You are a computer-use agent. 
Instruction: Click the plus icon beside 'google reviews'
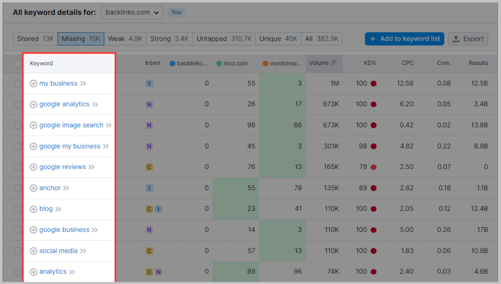pos(34,167)
